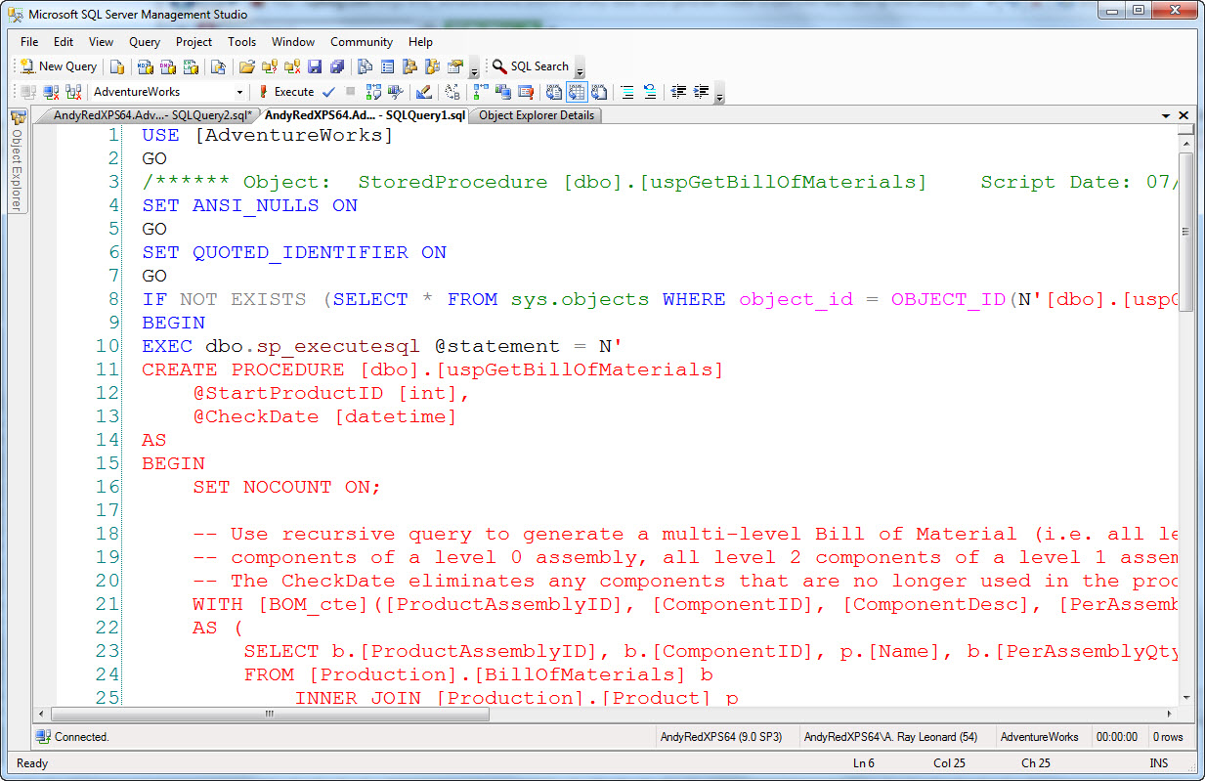Viewport: 1205px width, 781px height.
Task: Open the Tools menu
Action: pyautogui.click(x=242, y=42)
